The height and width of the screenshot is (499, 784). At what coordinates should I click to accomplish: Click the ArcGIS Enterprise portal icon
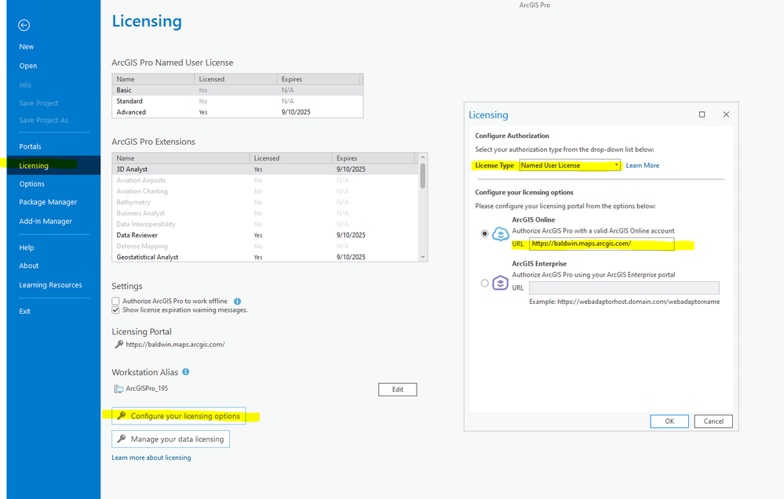point(501,283)
